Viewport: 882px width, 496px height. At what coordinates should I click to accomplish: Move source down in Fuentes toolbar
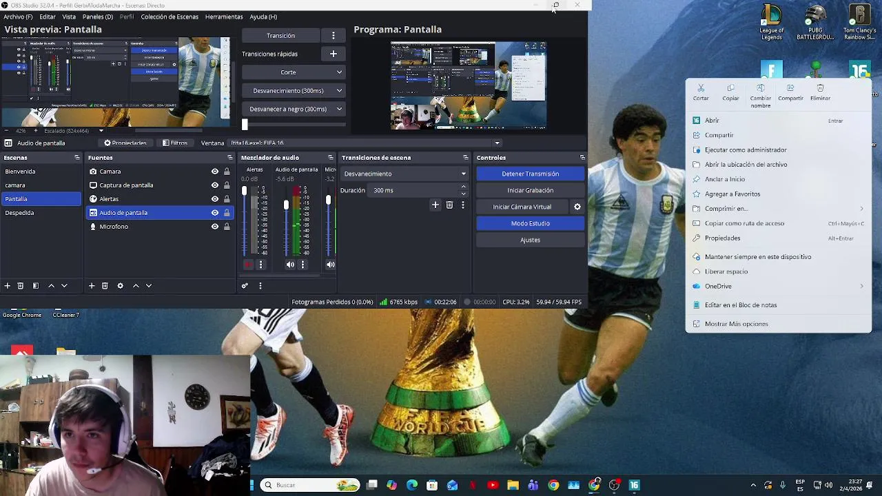(x=149, y=285)
